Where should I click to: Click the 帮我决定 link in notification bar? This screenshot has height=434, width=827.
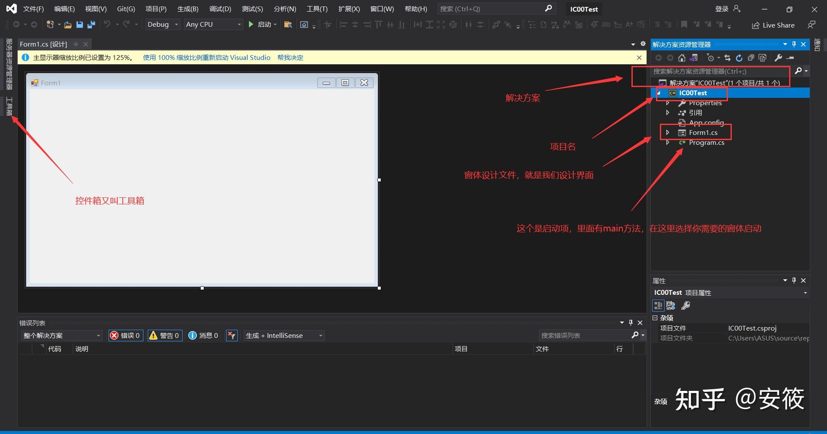pyautogui.click(x=290, y=58)
